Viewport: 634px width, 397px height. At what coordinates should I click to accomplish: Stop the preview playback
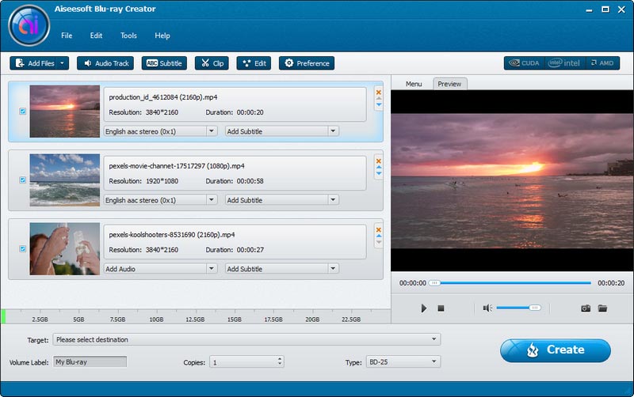tap(441, 308)
